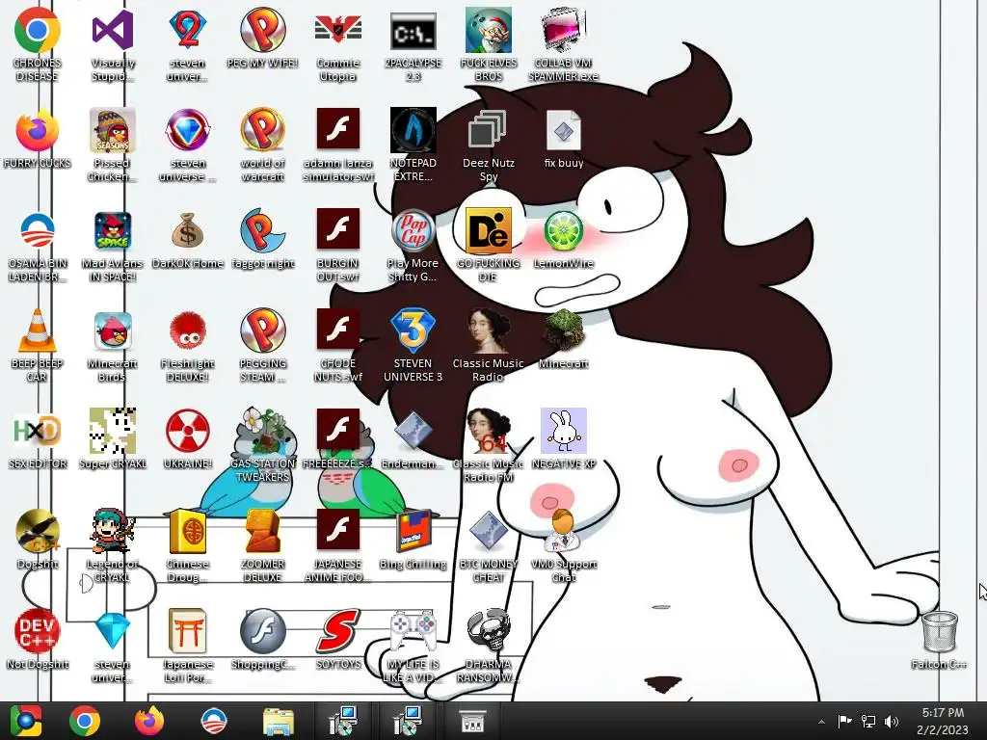Select the PopCap Play More icon
The height and width of the screenshot is (740, 987).
413,230
